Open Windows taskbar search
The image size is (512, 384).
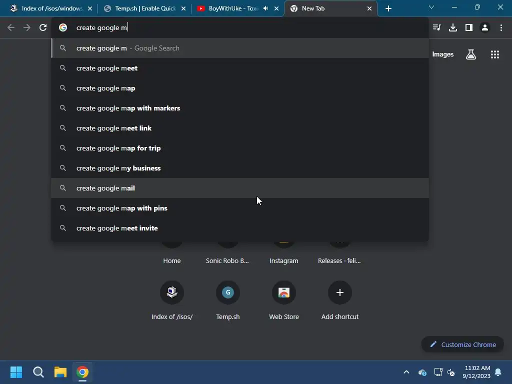(38, 372)
